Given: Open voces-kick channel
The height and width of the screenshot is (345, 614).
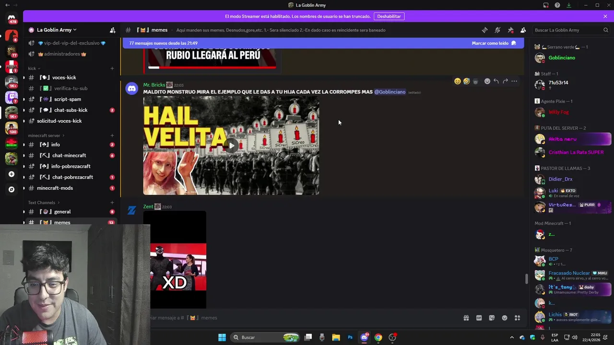Looking at the screenshot, I should click(71, 78).
